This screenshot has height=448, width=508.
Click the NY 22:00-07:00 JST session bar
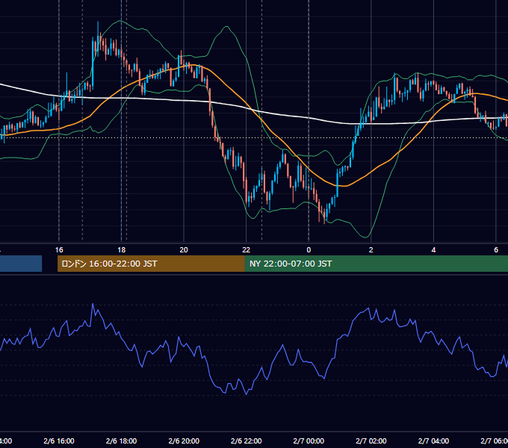376,264
